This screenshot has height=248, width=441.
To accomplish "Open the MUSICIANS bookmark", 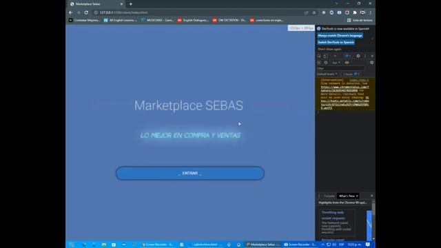I will point(157,20).
